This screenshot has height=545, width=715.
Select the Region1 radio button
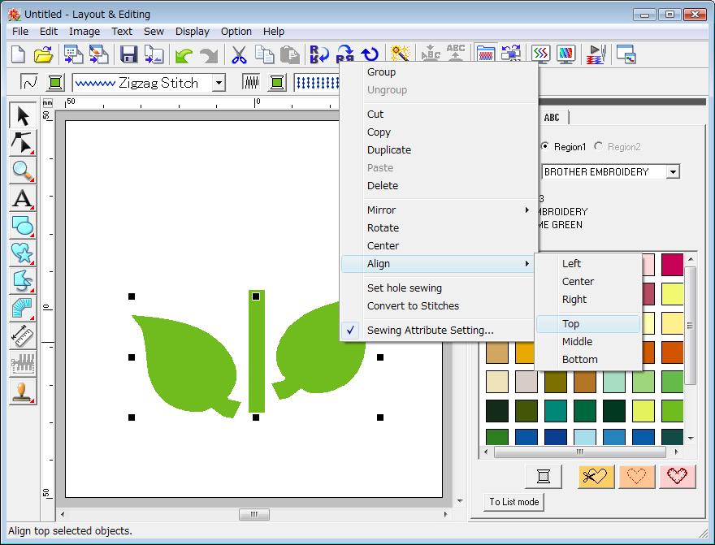[544, 146]
